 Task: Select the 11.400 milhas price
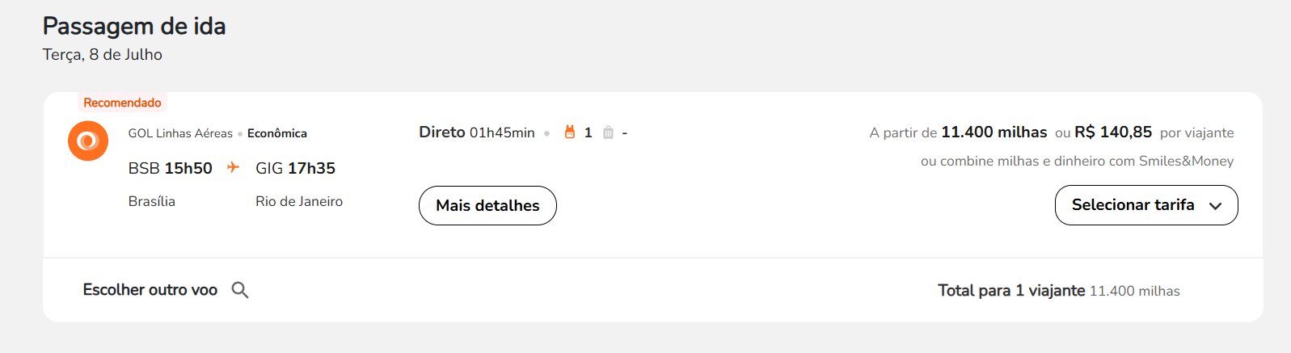click(x=994, y=132)
